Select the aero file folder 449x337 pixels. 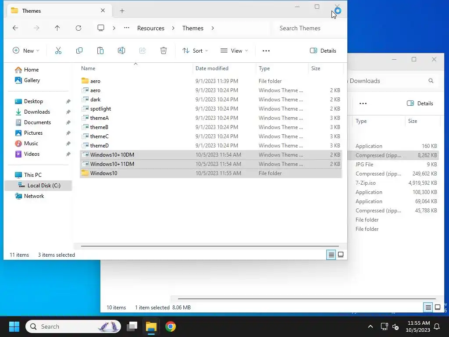tap(210, 81)
